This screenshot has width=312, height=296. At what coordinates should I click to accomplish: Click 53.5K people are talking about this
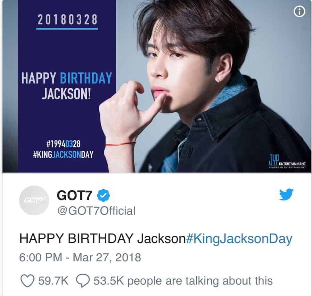tap(183, 281)
